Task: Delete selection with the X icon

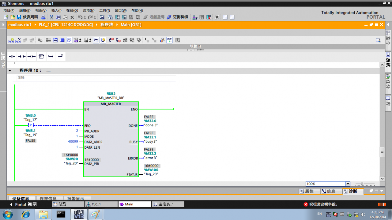Action: 72,17
